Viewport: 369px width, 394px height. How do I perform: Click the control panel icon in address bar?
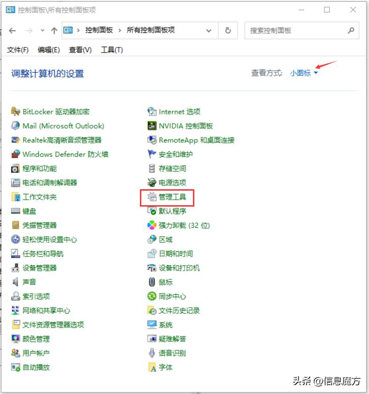point(68,31)
